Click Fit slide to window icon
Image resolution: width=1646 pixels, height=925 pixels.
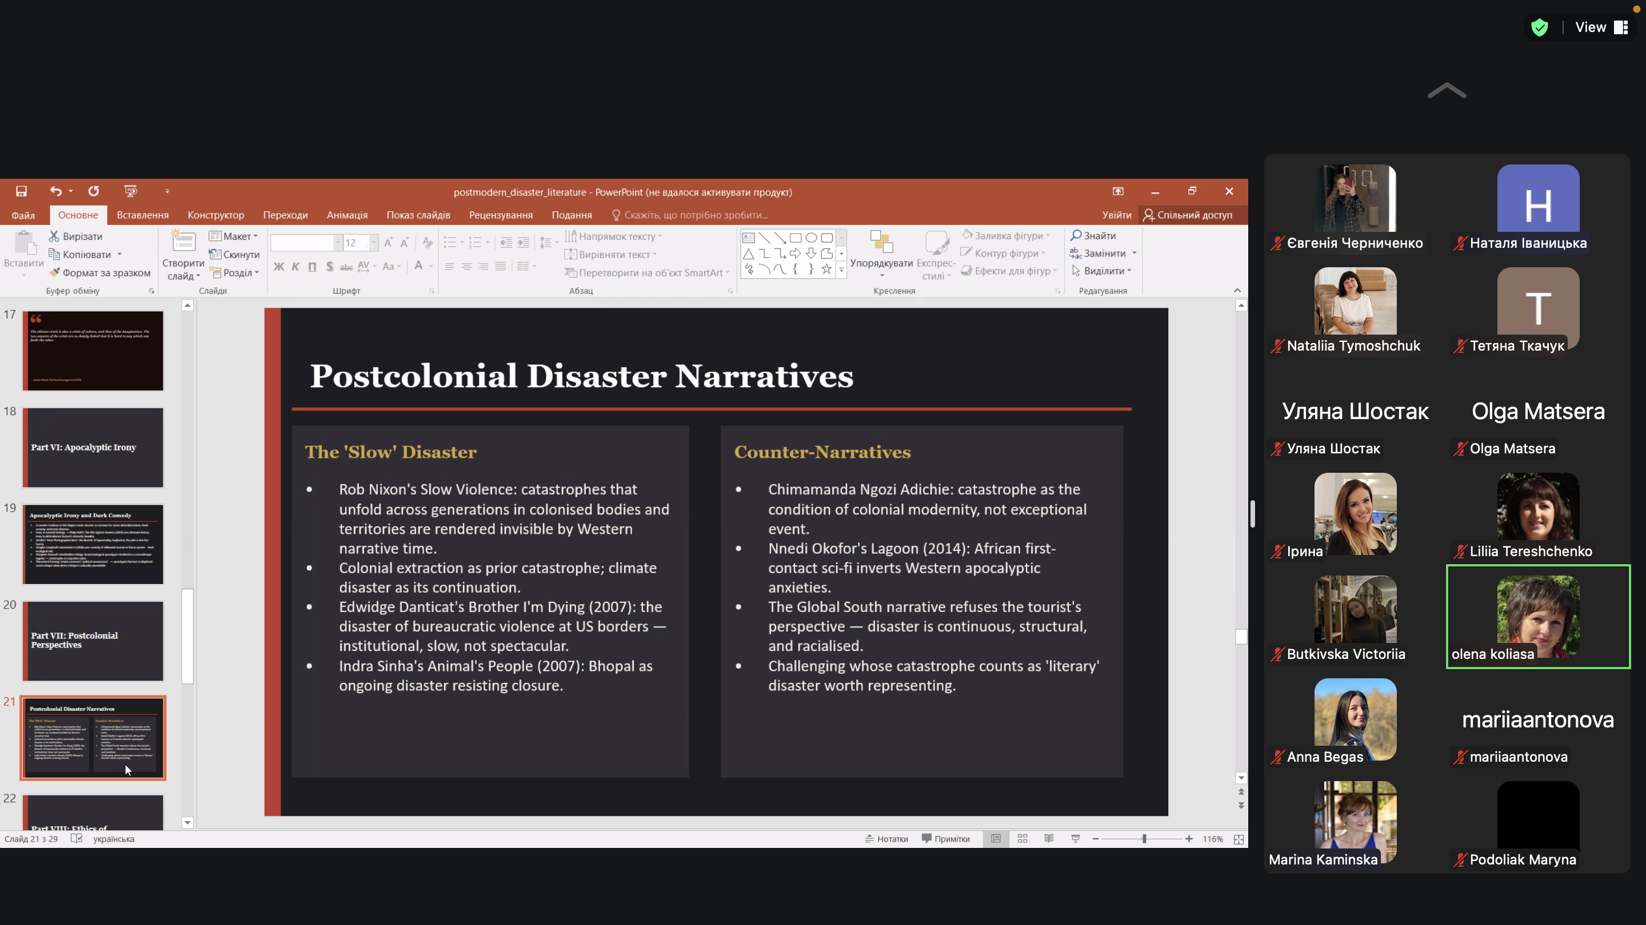click(x=1239, y=839)
